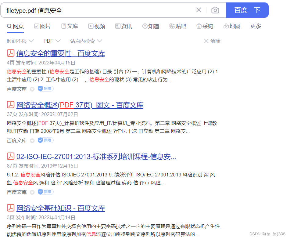
Task: Expand the arrow beside 百度文库 under the ISO-IEC-27001 result
Action: pyautogui.click(x=32, y=192)
